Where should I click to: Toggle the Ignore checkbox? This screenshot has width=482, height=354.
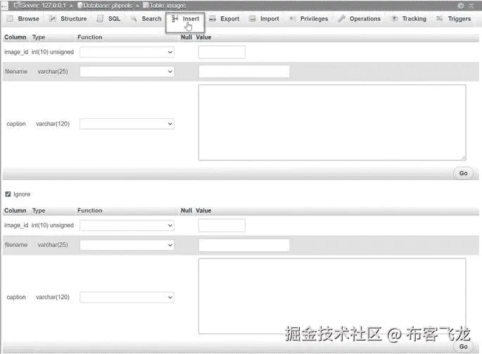[8, 194]
